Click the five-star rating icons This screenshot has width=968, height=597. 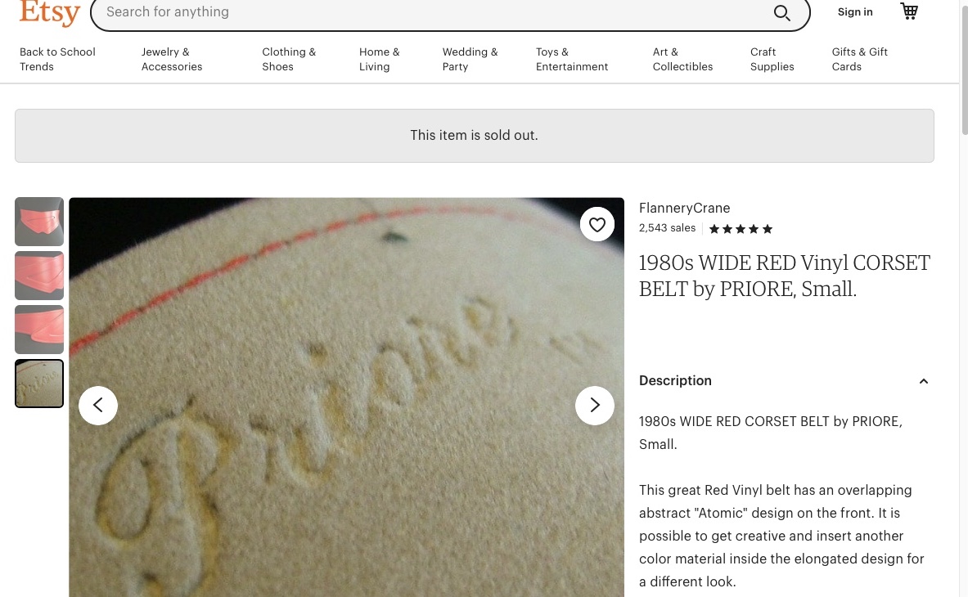coord(740,229)
